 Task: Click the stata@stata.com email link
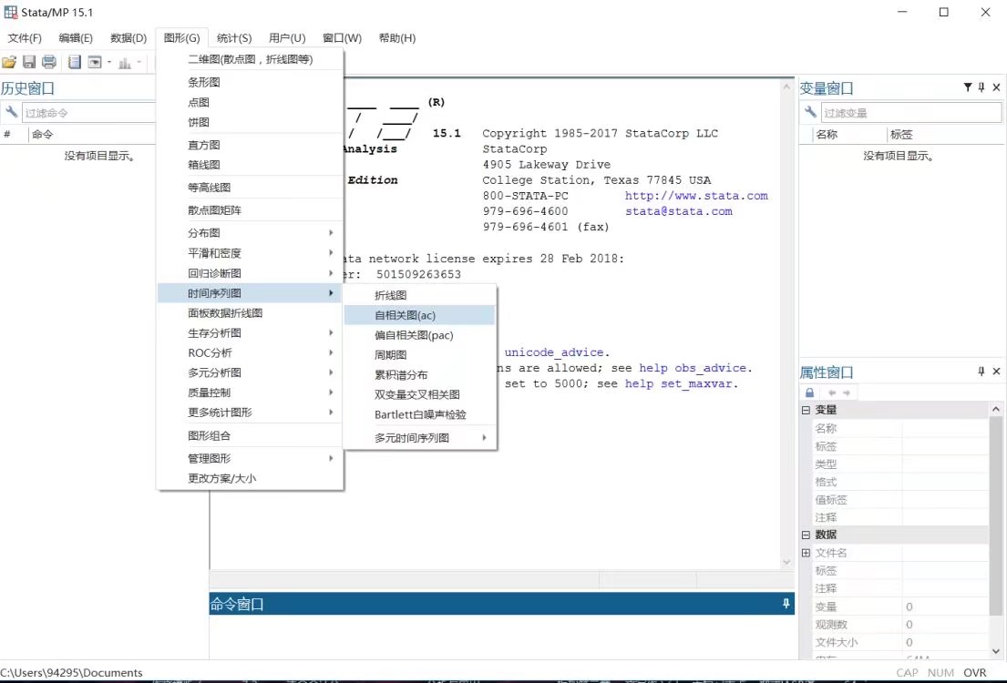(x=679, y=211)
